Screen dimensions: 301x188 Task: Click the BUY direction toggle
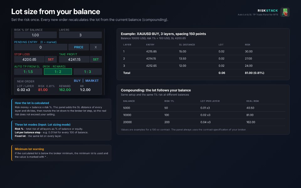(77, 81)
